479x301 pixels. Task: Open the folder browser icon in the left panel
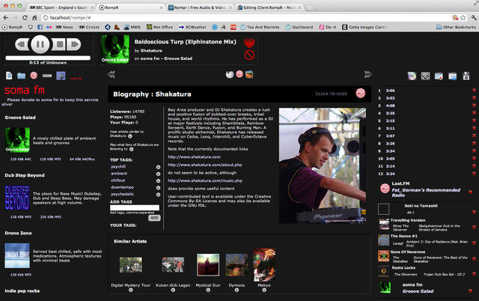[x=22, y=76]
